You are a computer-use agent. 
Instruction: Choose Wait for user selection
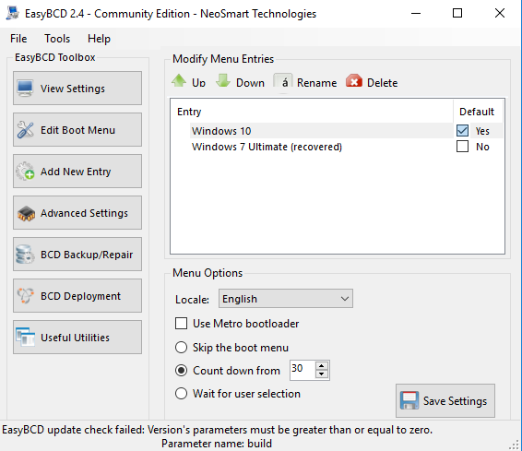click(181, 394)
